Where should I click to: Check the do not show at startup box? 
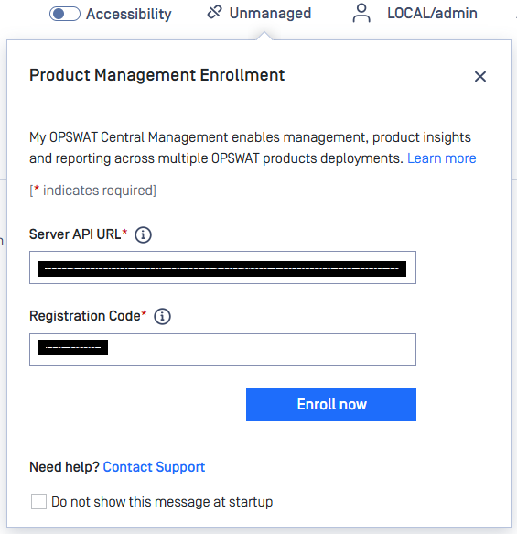tap(38, 502)
